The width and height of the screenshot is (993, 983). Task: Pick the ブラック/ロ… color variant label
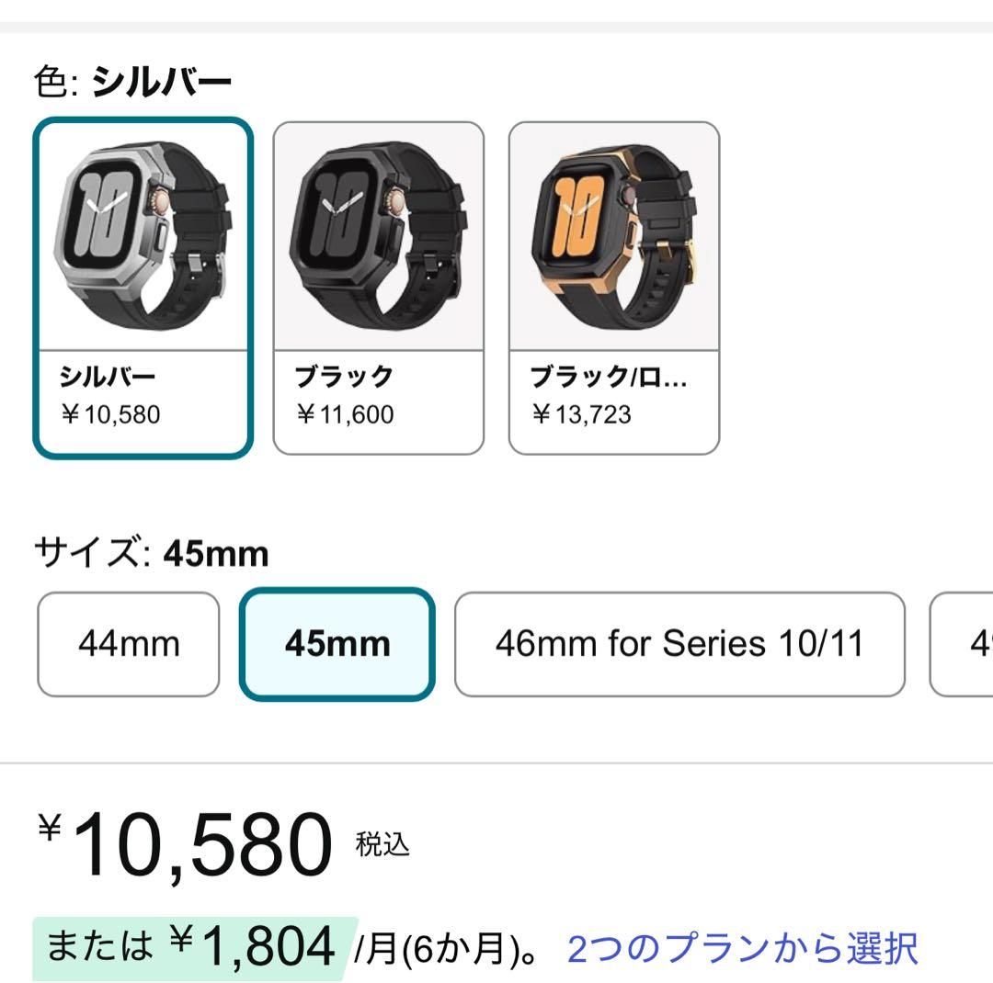click(x=609, y=377)
